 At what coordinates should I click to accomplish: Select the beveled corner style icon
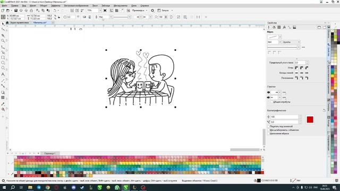[x=307, y=68]
